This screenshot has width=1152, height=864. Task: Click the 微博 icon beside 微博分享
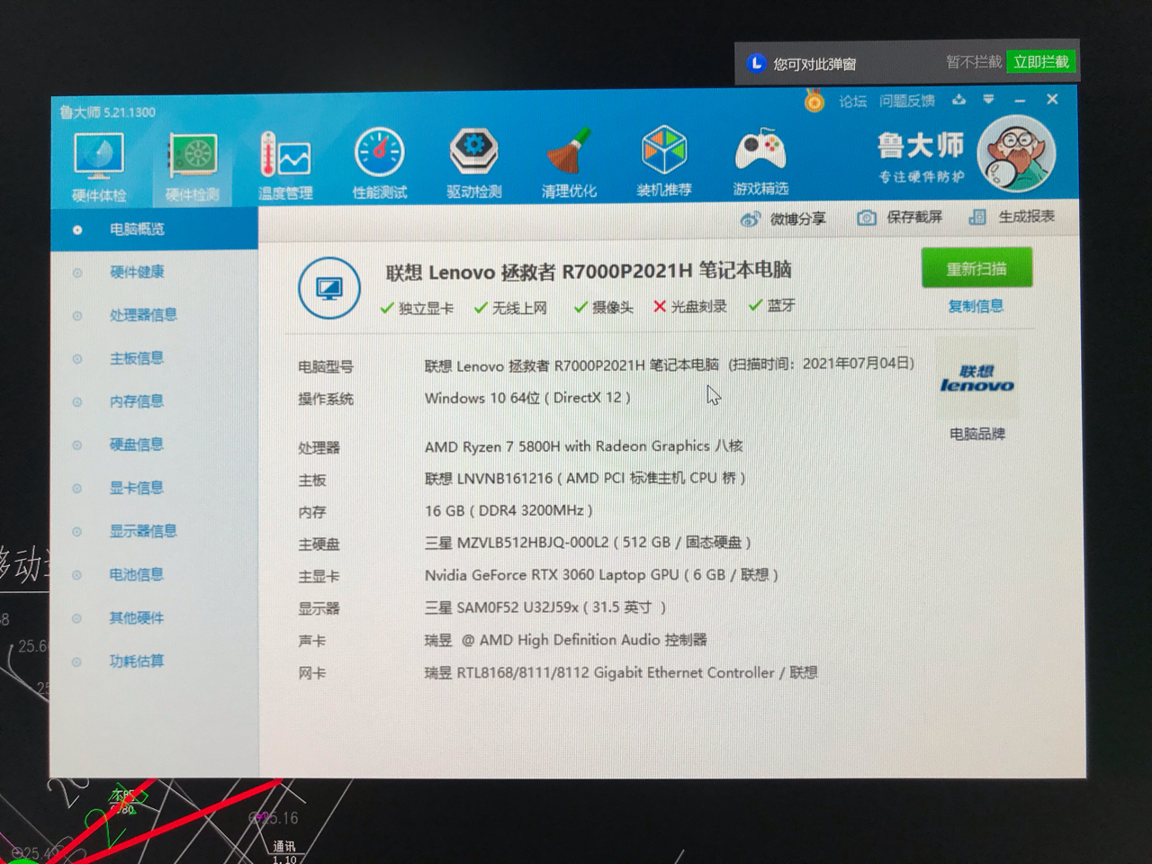pyautogui.click(x=750, y=220)
